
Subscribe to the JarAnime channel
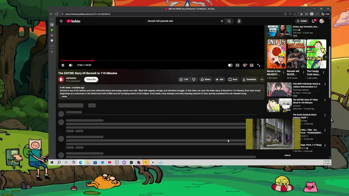click(x=91, y=79)
